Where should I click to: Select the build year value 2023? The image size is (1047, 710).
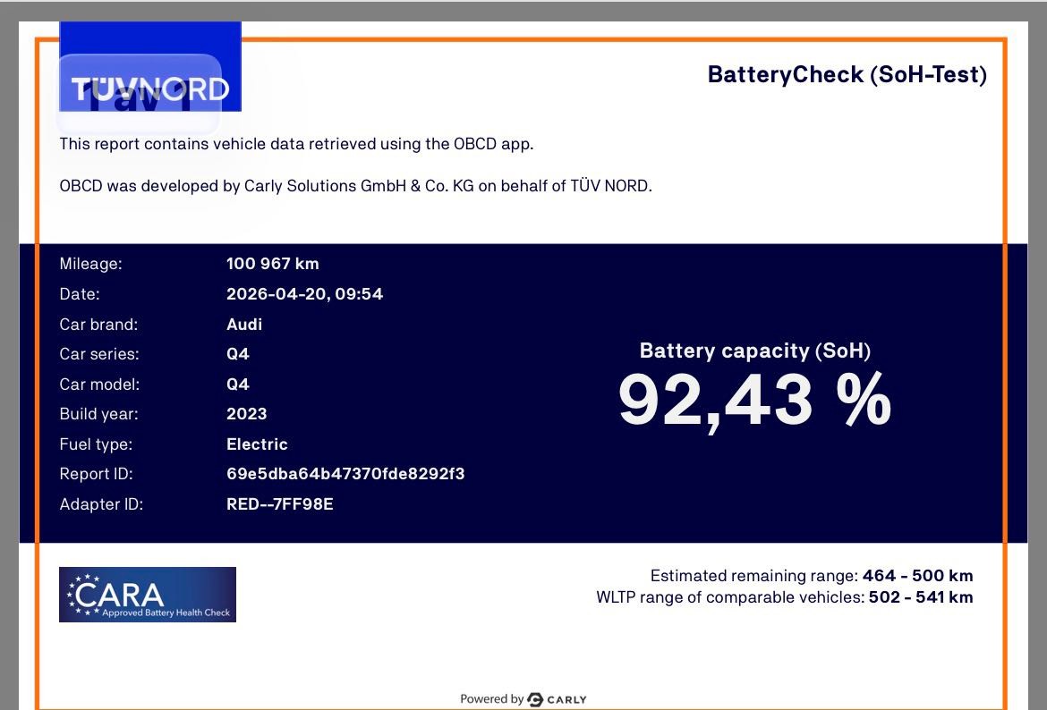tap(247, 414)
